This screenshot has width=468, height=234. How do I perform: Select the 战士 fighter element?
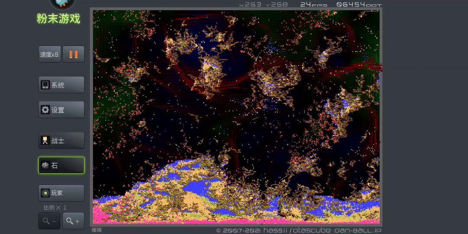[x=61, y=140]
